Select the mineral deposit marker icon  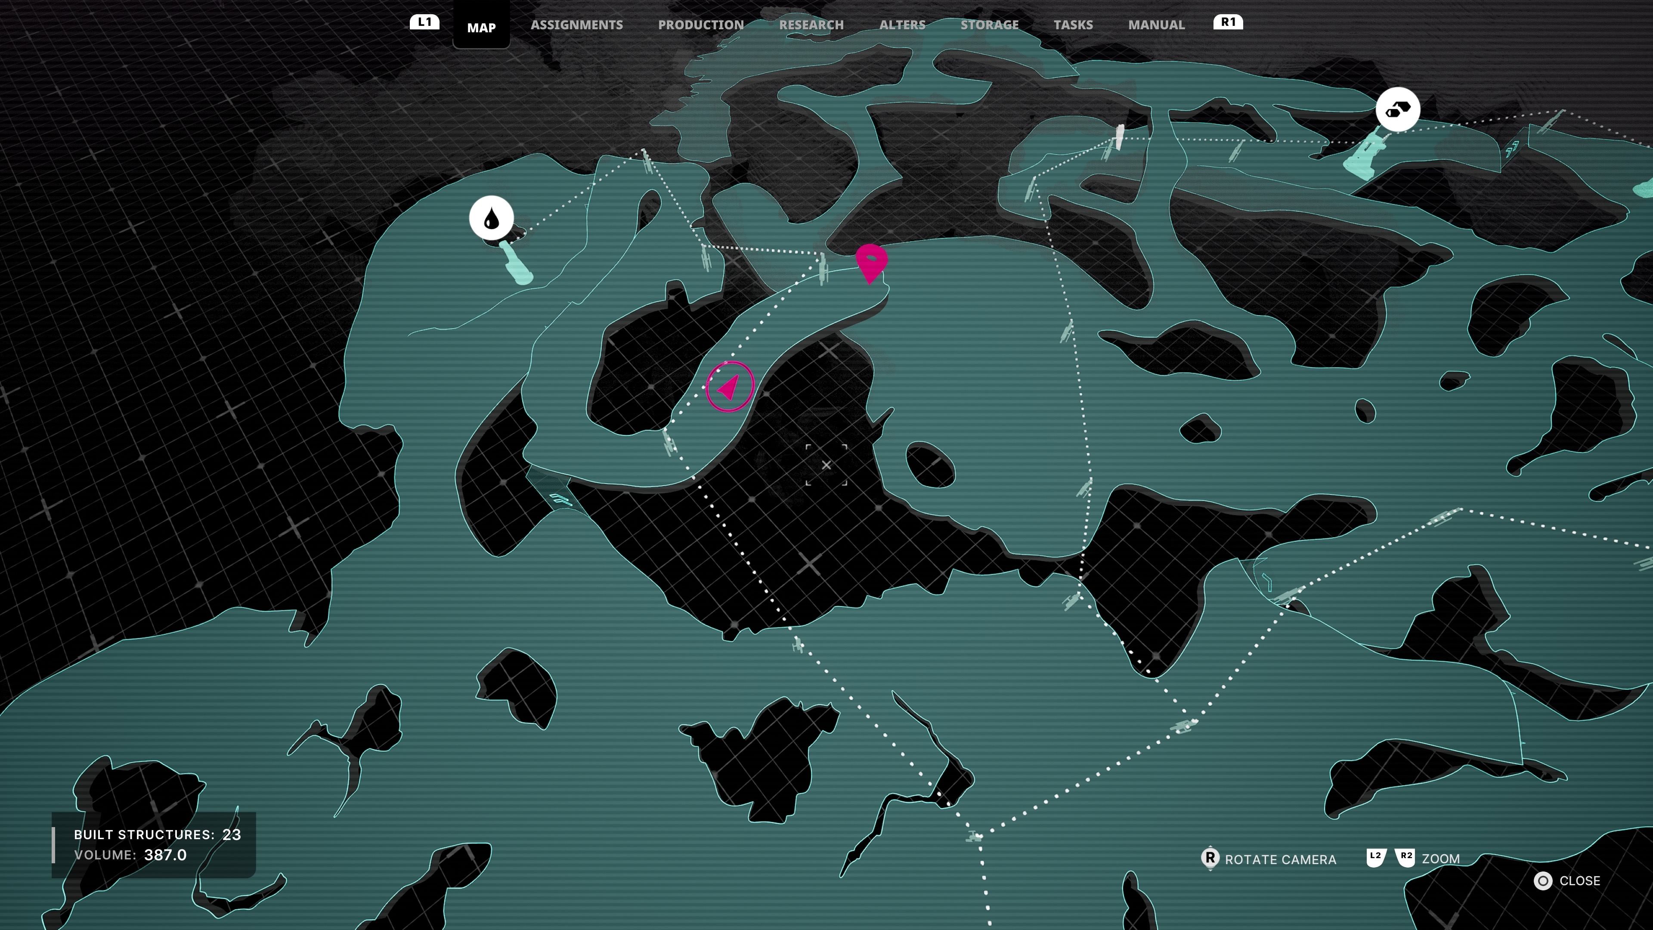point(1398,109)
